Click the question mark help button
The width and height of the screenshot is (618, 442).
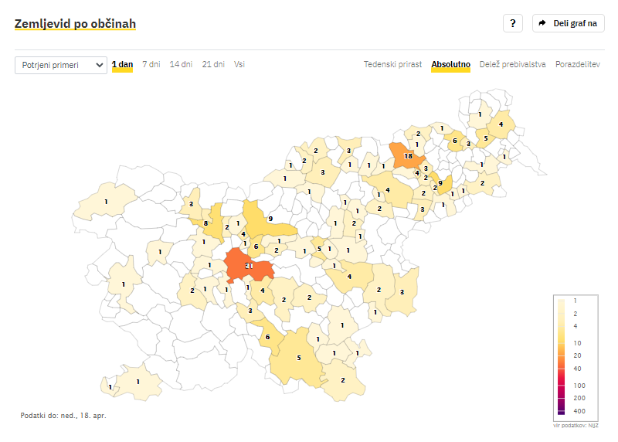(x=513, y=23)
